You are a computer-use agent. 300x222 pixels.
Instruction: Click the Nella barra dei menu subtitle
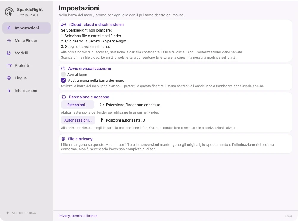pyautogui.click(x=122, y=15)
